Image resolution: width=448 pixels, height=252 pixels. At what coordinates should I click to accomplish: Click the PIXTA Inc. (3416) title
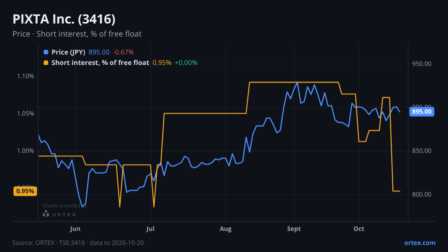pos(64,19)
